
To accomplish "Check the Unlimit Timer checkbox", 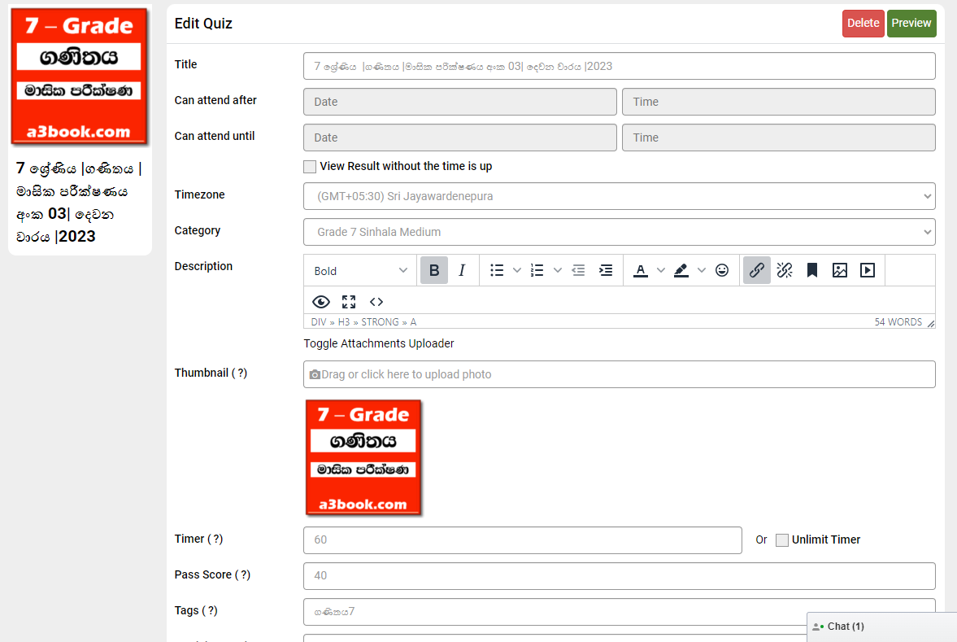I will pos(782,540).
